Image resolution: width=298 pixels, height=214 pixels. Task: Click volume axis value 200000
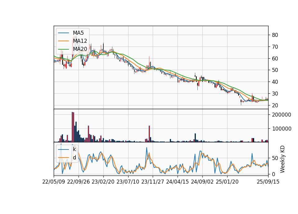point(282,115)
